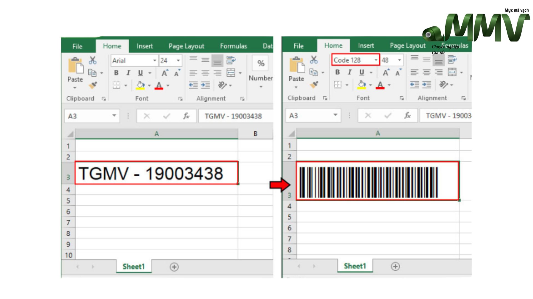The width and height of the screenshot is (533, 299).
Task: Open the File tab in left window
Action: [x=77, y=46]
